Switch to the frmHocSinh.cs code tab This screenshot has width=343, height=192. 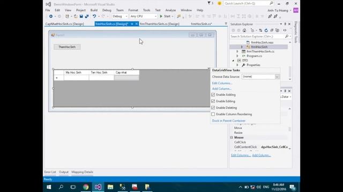(202, 24)
